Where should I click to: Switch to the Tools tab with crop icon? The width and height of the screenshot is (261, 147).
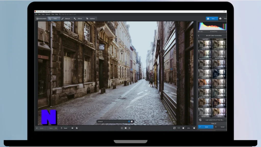(x=54, y=19)
